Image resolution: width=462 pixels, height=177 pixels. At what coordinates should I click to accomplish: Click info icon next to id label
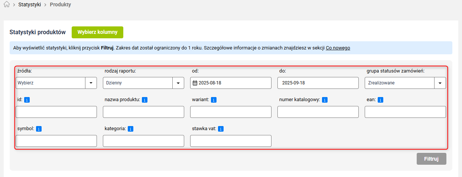pos(27,100)
